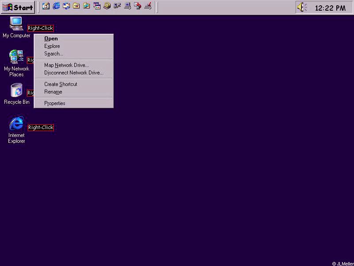Select the Recycle Bin desktop icon
This screenshot has height=266, width=354.
(x=16, y=94)
